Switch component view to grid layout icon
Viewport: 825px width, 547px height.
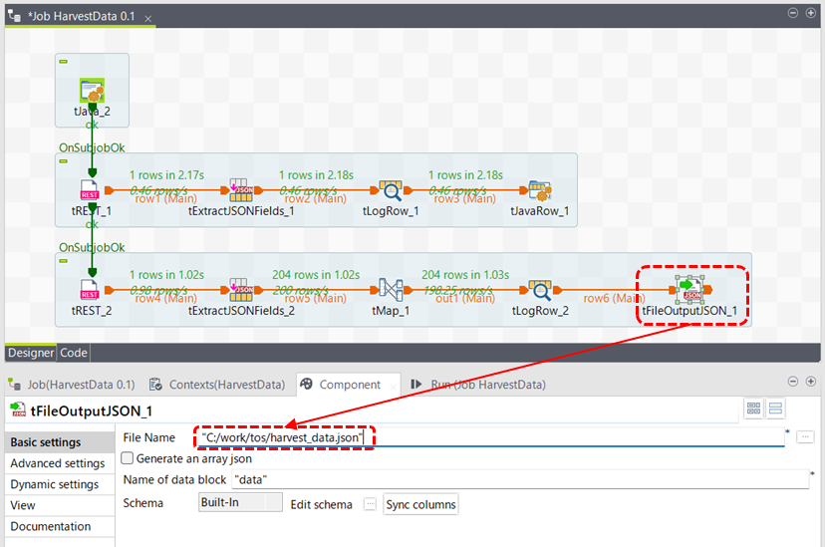[753, 409]
